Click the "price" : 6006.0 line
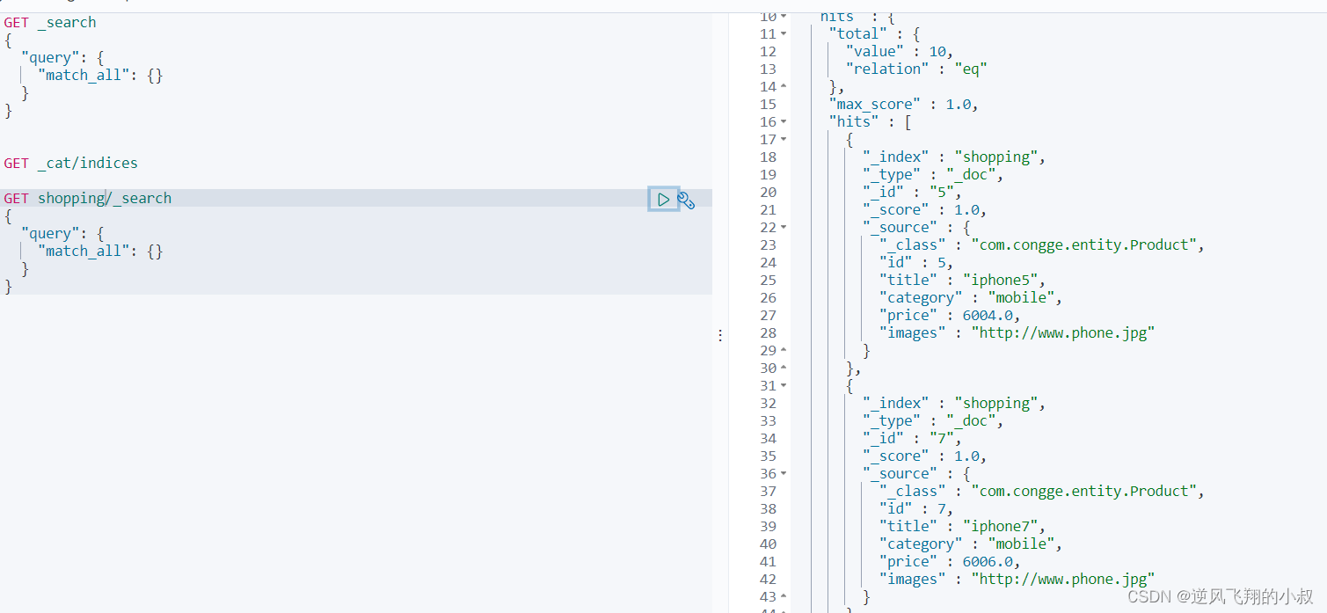The width and height of the screenshot is (1327, 613). pos(950,562)
